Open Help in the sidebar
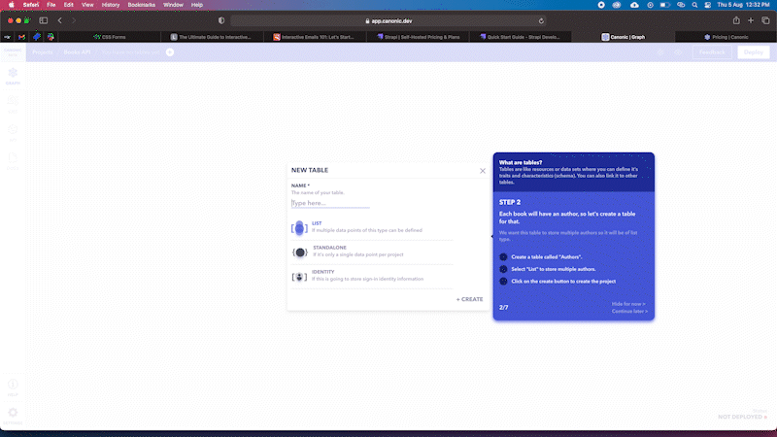This screenshot has width=777, height=437. 13,387
